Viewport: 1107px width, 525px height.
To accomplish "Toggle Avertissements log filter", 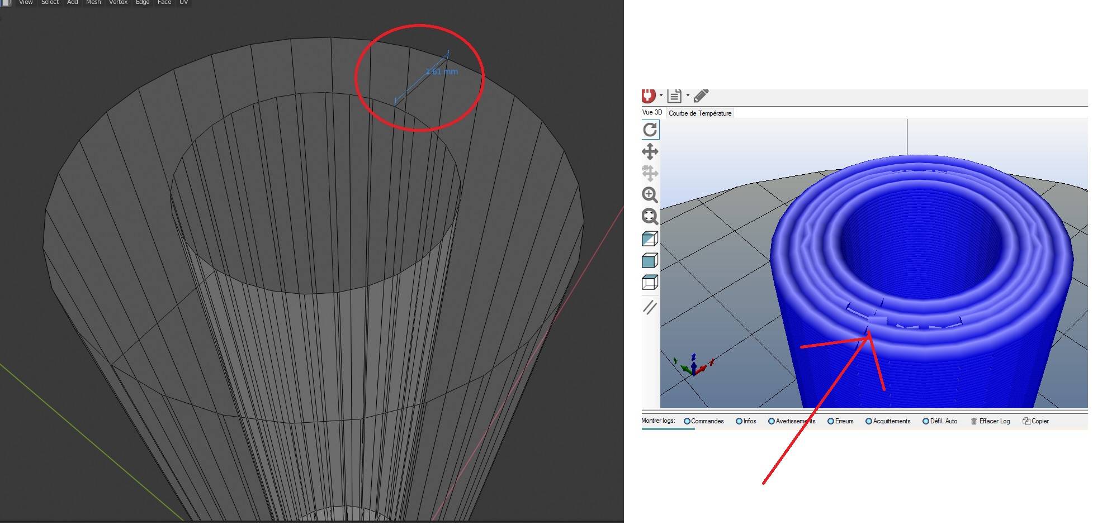I will (x=792, y=421).
